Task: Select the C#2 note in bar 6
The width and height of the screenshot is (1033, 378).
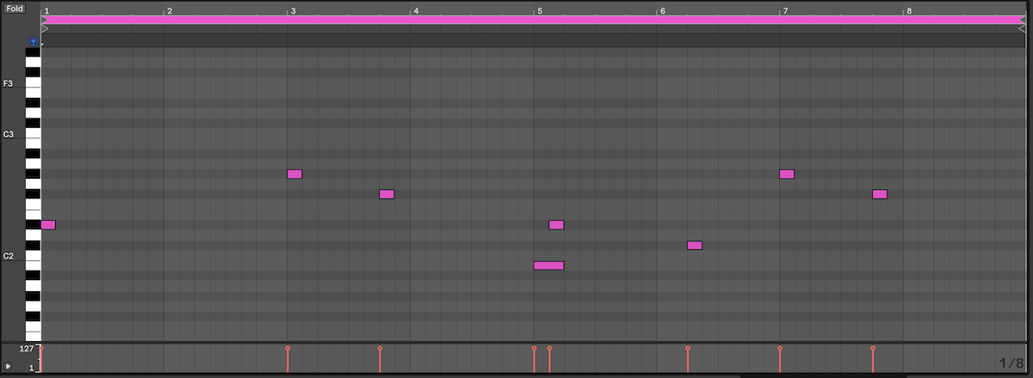Action: (695, 246)
